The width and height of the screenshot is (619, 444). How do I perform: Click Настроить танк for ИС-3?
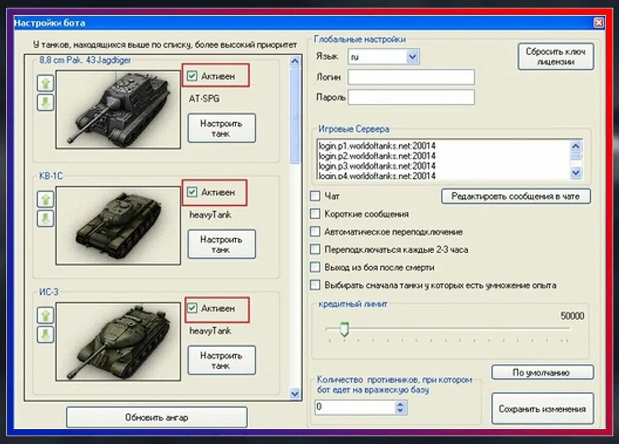[221, 360]
